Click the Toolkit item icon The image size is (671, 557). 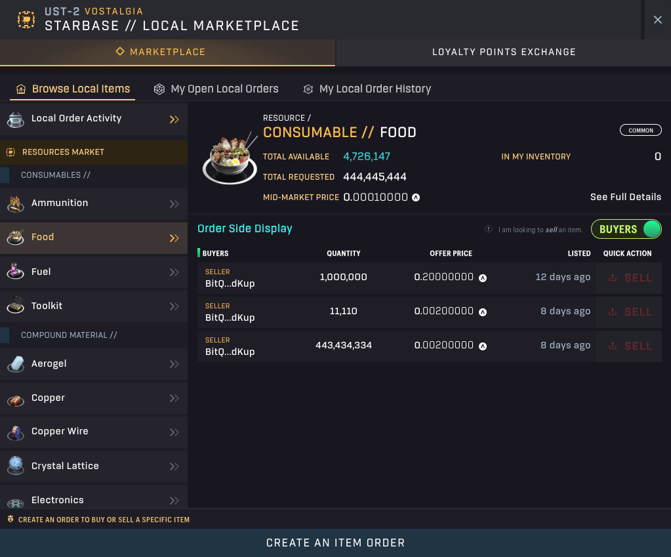pos(16,305)
